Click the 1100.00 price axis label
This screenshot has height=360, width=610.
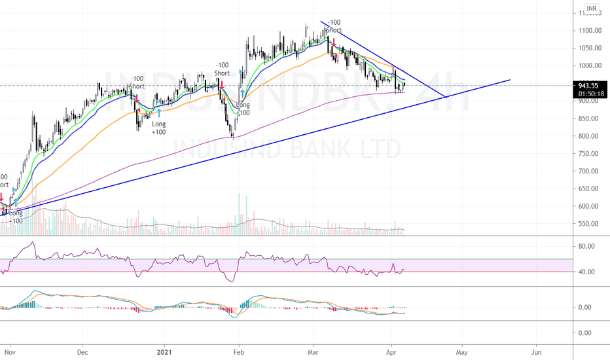pos(590,30)
